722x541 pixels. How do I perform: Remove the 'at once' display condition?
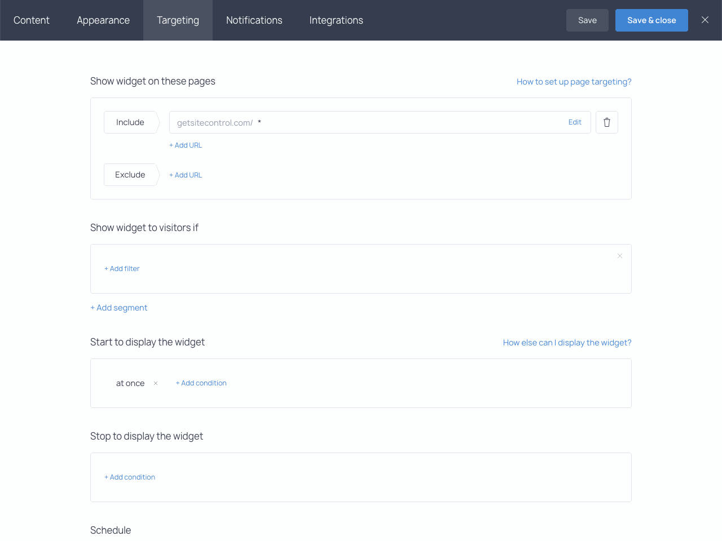pyautogui.click(x=155, y=383)
